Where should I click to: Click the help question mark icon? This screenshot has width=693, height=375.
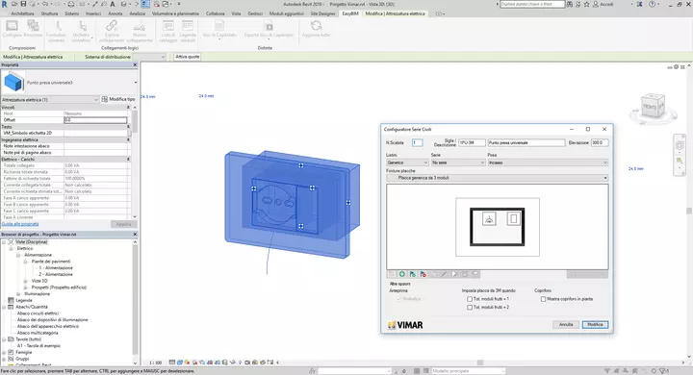tap(652, 4)
